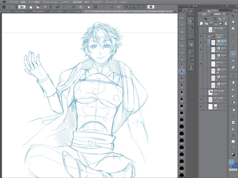Click stepper arrows beside CLIP STUDIO icon

(x=16, y=7)
